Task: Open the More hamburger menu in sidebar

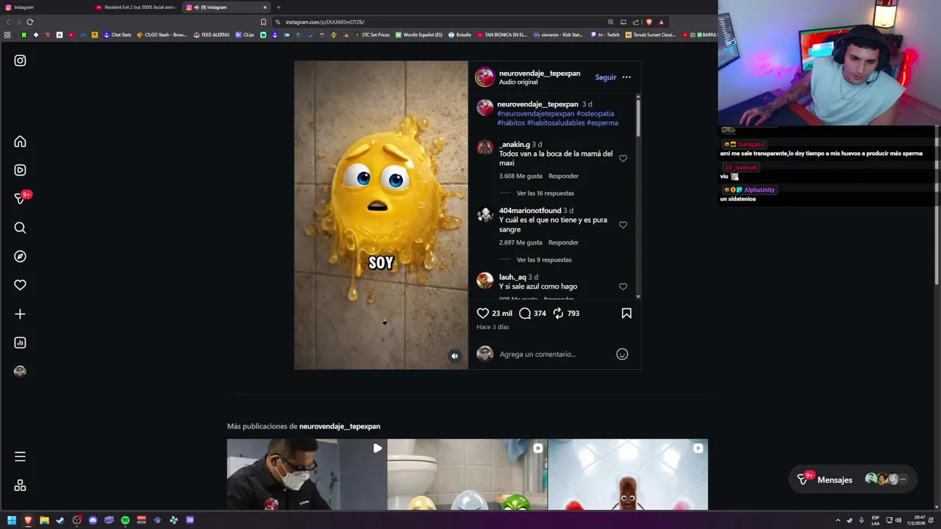Action: [x=20, y=457]
